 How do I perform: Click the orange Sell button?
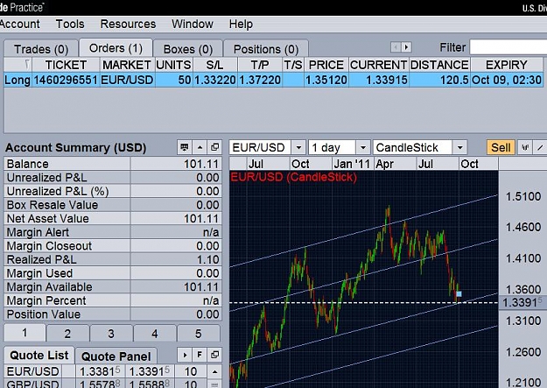coord(501,147)
